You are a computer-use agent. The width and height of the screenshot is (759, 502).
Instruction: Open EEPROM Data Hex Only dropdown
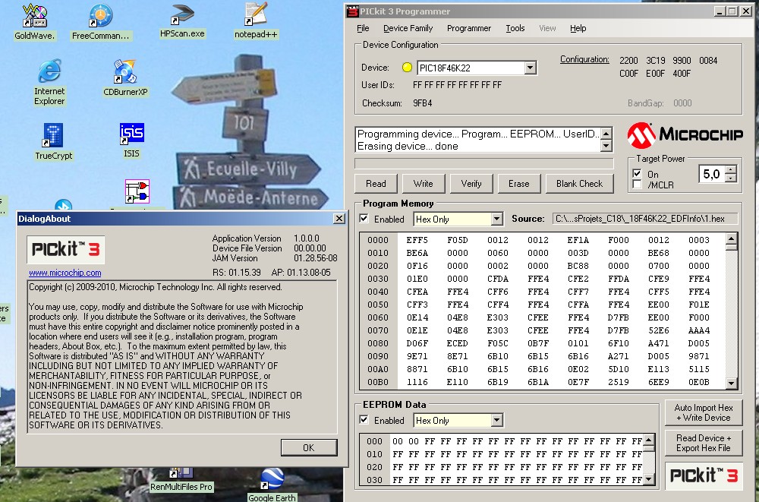496,420
